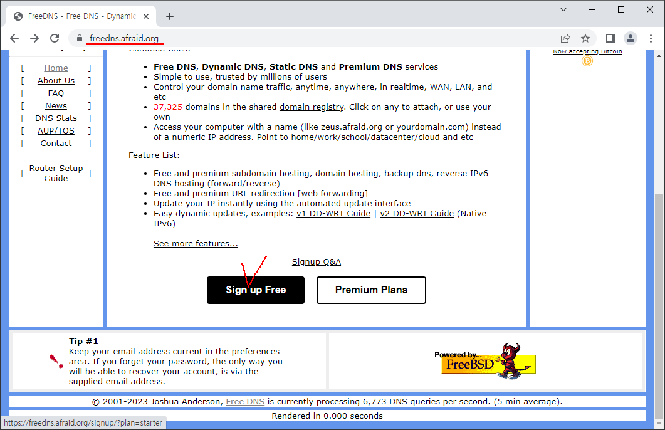Open FAQ sidebar link
This screenshot has height=430, width=665.
pyautogui.click(x=56, y=93)
